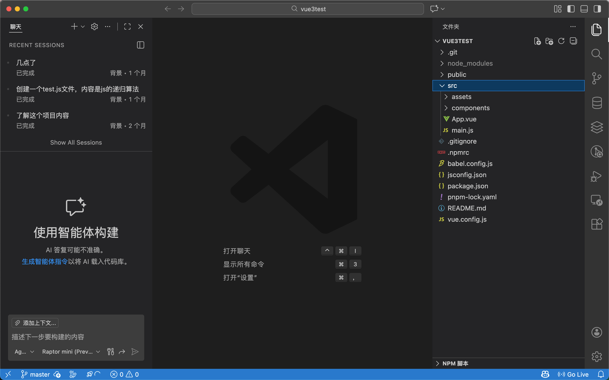
Task: Open the Search view in the activity bar
Action: tap(597, 54)
